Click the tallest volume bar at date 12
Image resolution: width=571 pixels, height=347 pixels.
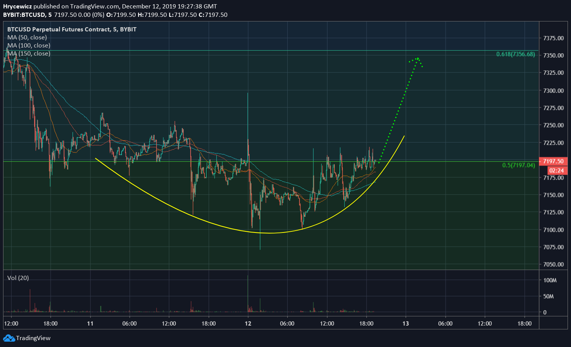(248, 293)
